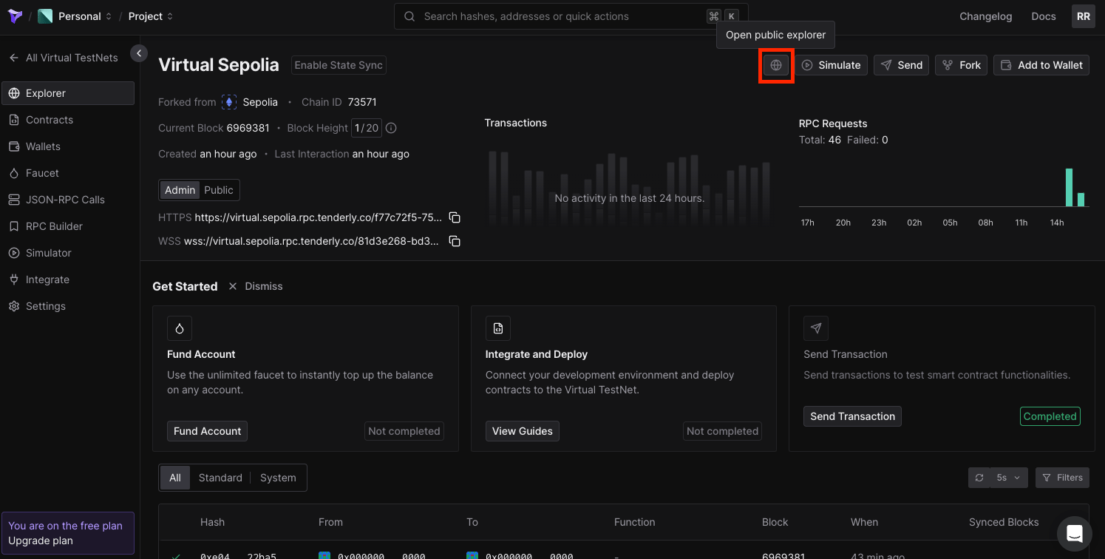Screen dimensions: 1105x559
Task: Show System transactions tab
Action: [x=278, y=478]
